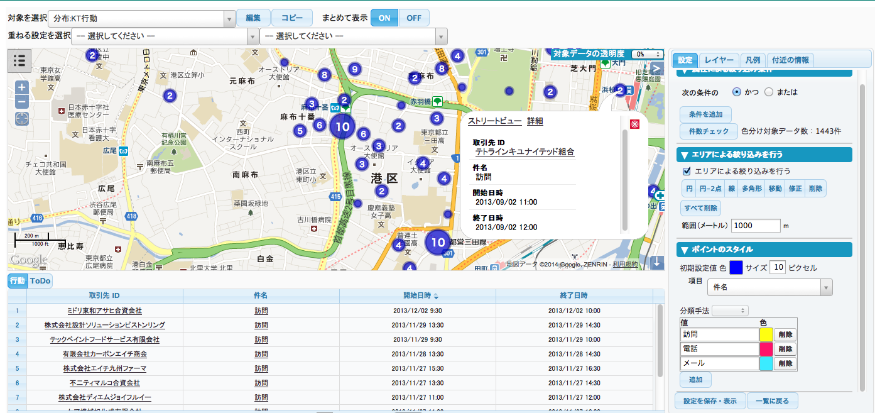The height and width of the screenshot is (413, 875).
Task: Click the down arrow icon on map
Action: point(658,262)
